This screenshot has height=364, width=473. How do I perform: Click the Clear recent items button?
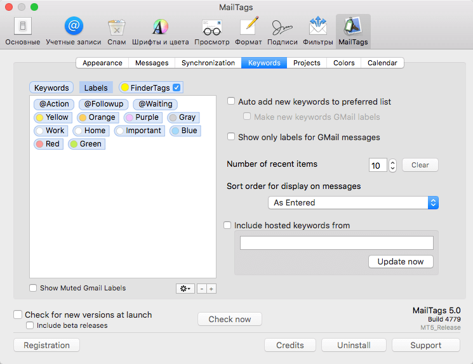(420, 165)
